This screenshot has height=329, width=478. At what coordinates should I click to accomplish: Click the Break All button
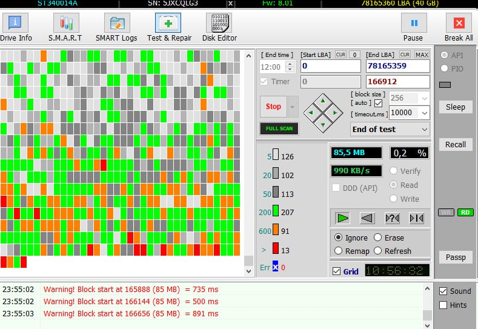tap(459, 27)
